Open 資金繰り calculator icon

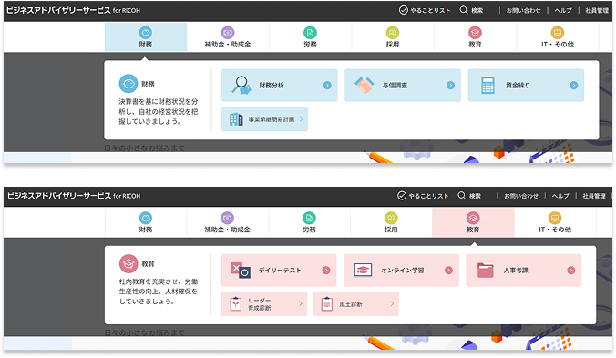[x=488, y=86]
